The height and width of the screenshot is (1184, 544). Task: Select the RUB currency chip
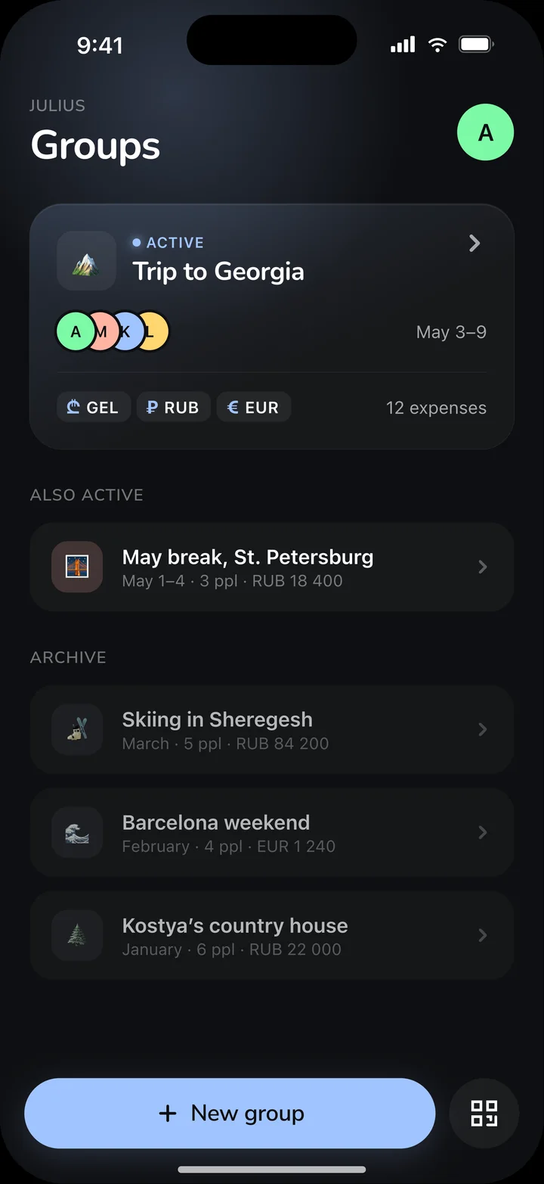point(173,407)
